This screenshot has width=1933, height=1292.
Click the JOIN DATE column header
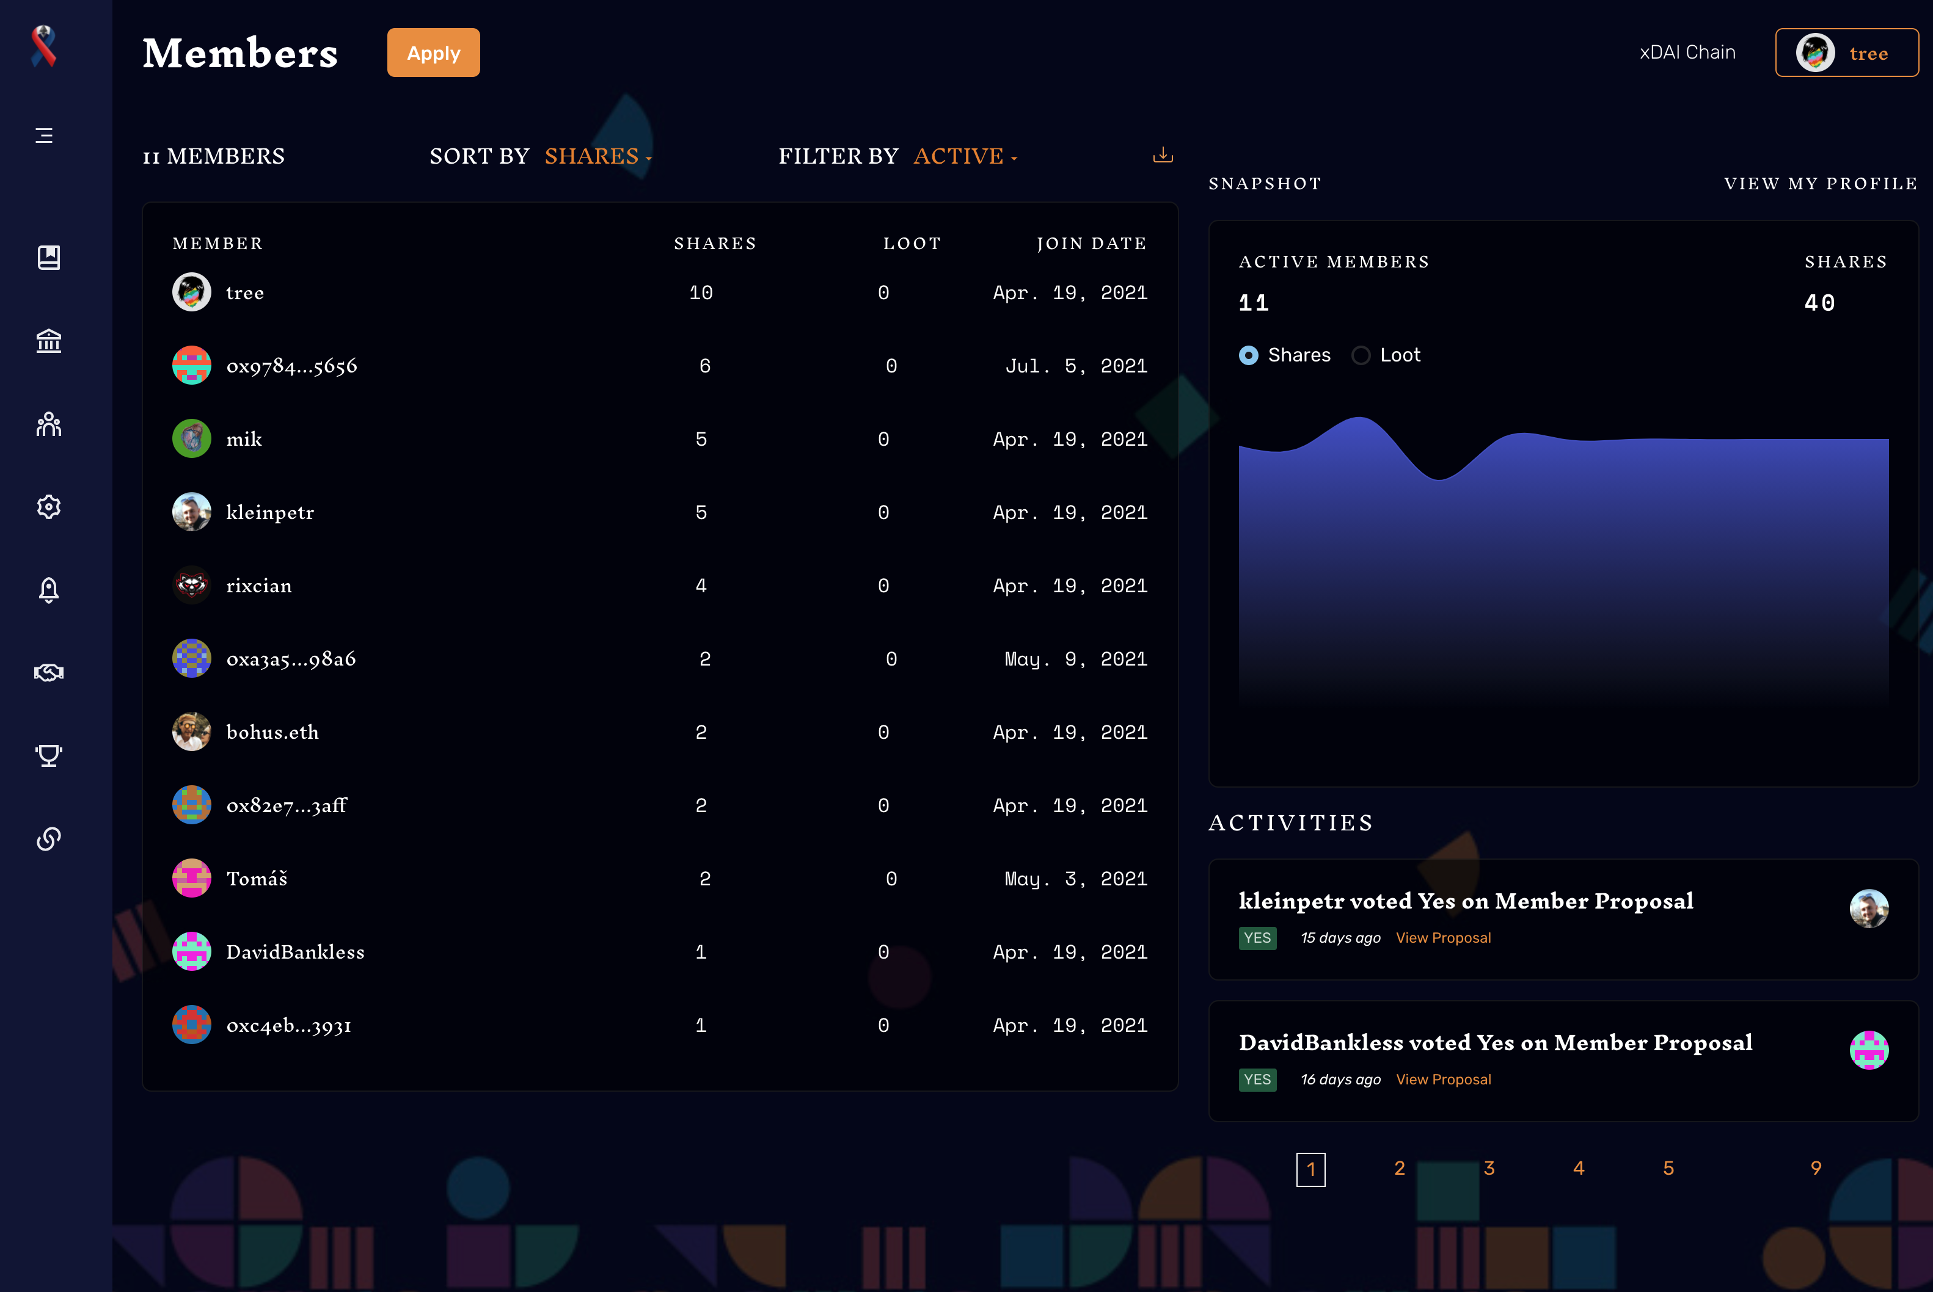1091,244
